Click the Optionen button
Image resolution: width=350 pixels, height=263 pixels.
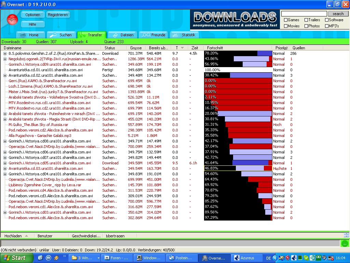tap(33, 15)
